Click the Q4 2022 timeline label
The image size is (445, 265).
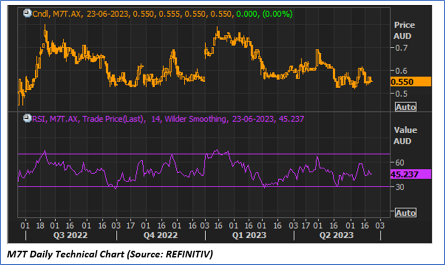(160, 235)
